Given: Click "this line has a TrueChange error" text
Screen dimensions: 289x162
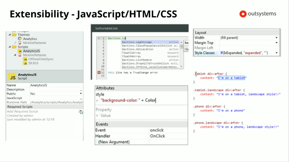Looking at the screenshot, I should (133, 73).
